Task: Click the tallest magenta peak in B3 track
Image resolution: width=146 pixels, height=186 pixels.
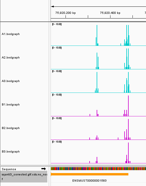Action: 128,153
